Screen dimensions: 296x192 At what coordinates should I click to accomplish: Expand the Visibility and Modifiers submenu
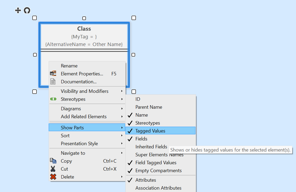tap(87, 91)
